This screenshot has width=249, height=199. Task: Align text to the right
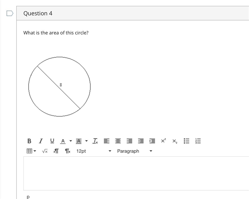click(129, 141)
